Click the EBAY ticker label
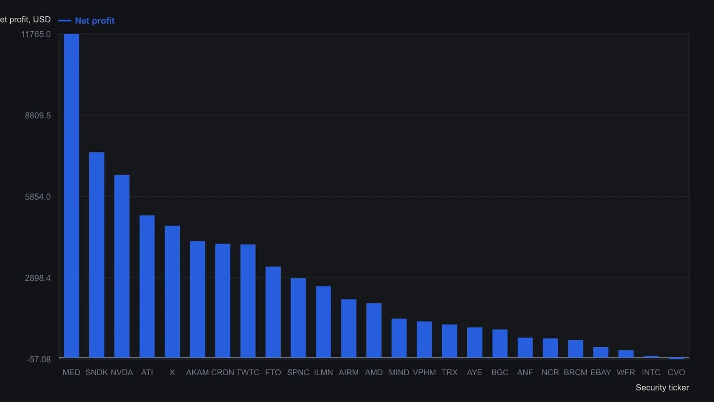 click(x=601, y=373)
